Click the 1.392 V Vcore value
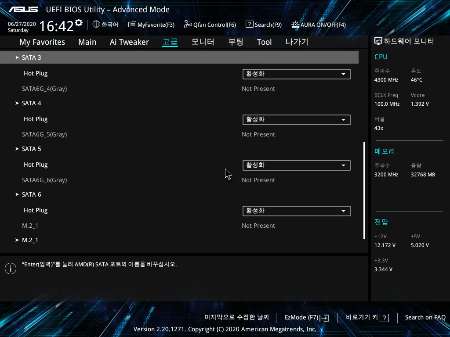Screen dimensions: 450x337 coord(420,104)
